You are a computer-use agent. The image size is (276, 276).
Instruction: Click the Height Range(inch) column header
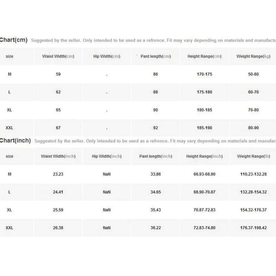pos(204,156)
